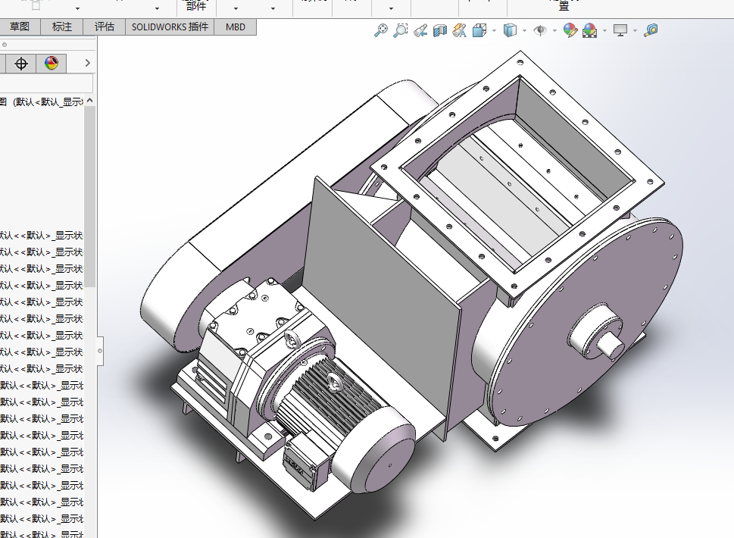
Task: Open the MBD tab
Action: (236, 27)
